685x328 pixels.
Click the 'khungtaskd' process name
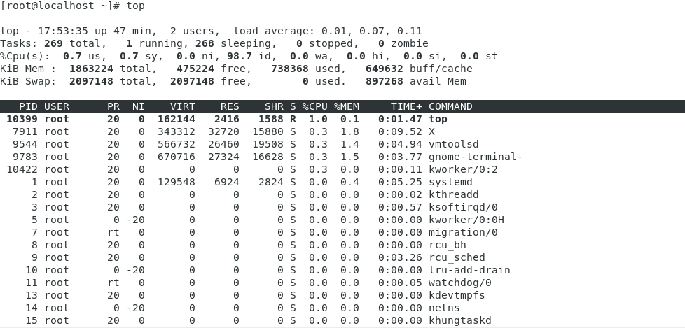460,321
